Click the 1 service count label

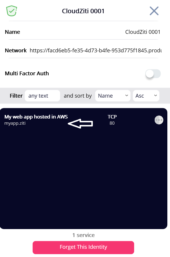tap(83, 235)
